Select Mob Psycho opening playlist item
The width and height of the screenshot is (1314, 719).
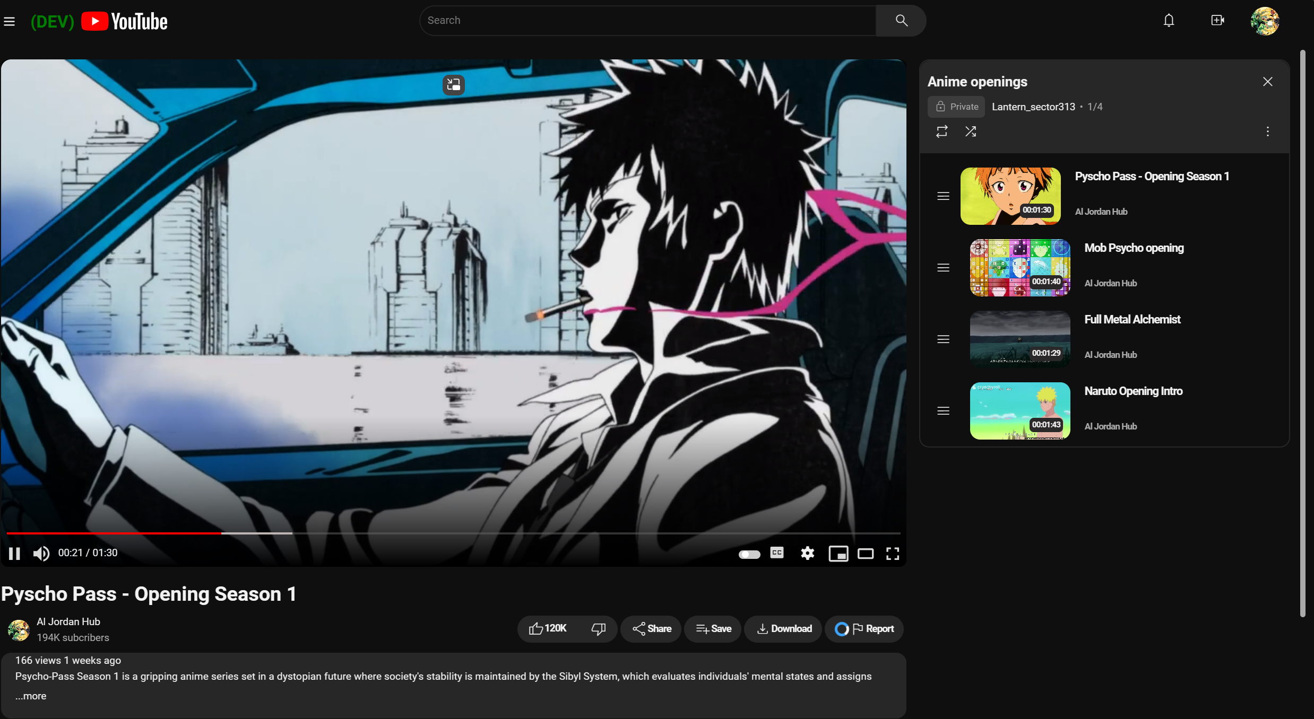click(x=1134, y=248)
